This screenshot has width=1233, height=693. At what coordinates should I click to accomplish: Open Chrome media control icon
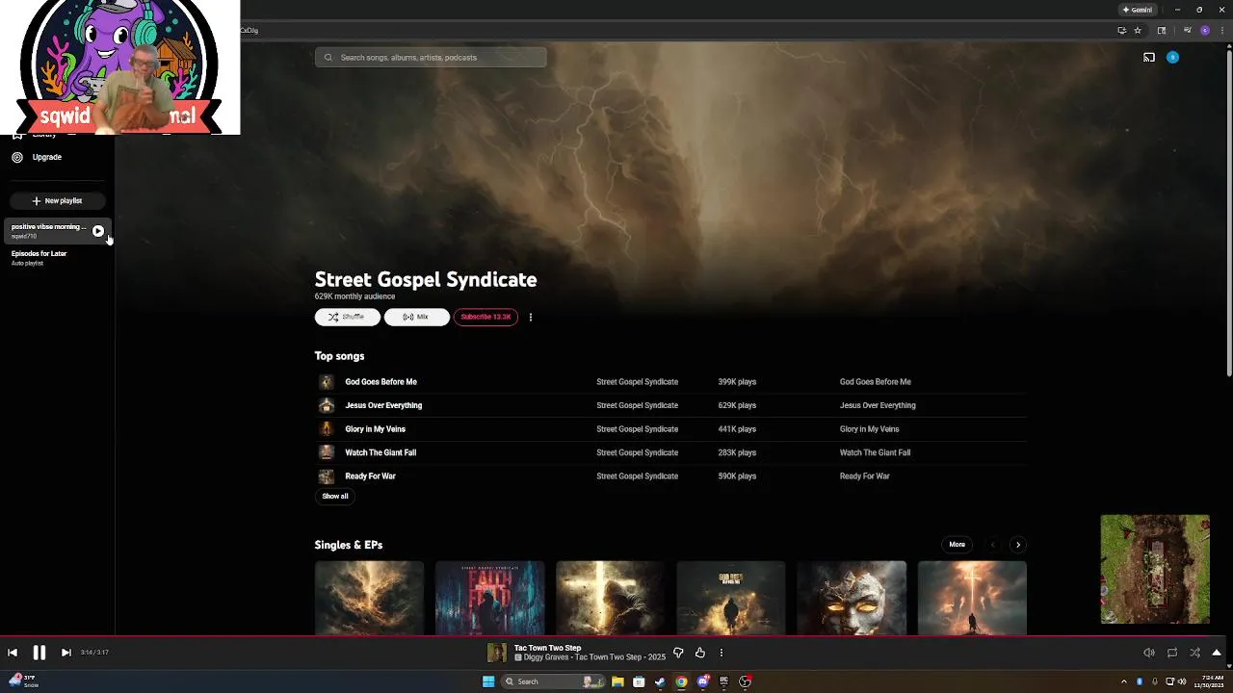pyautogui.click(x=1189, y=30)
